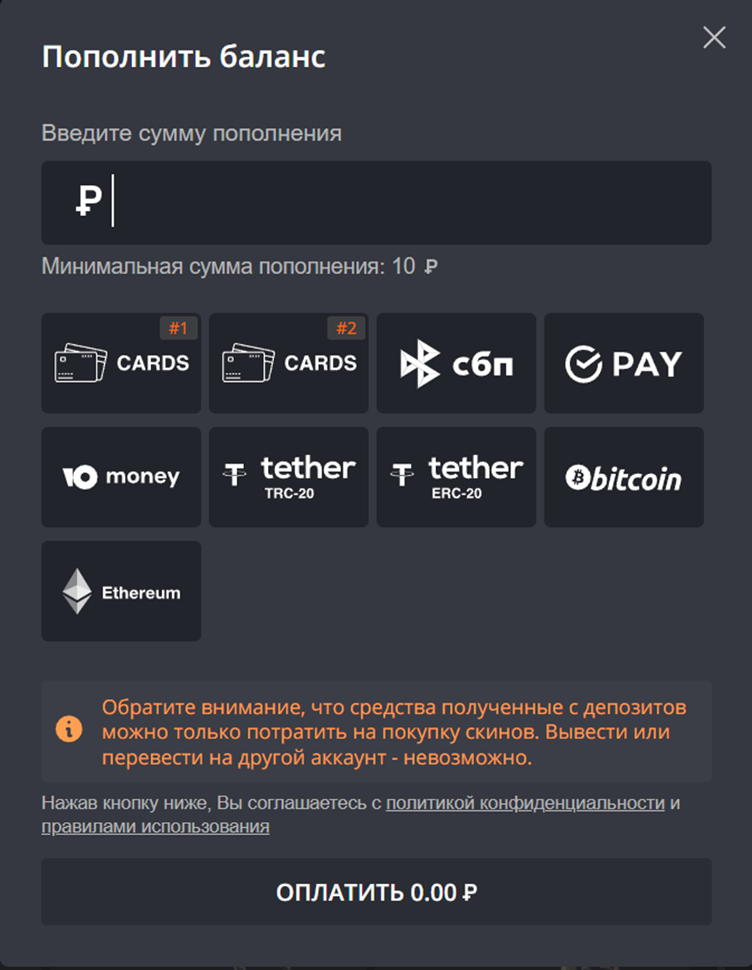Select the CARDS #2 payment method
752x970 pixels.
(x=289, y=363)
